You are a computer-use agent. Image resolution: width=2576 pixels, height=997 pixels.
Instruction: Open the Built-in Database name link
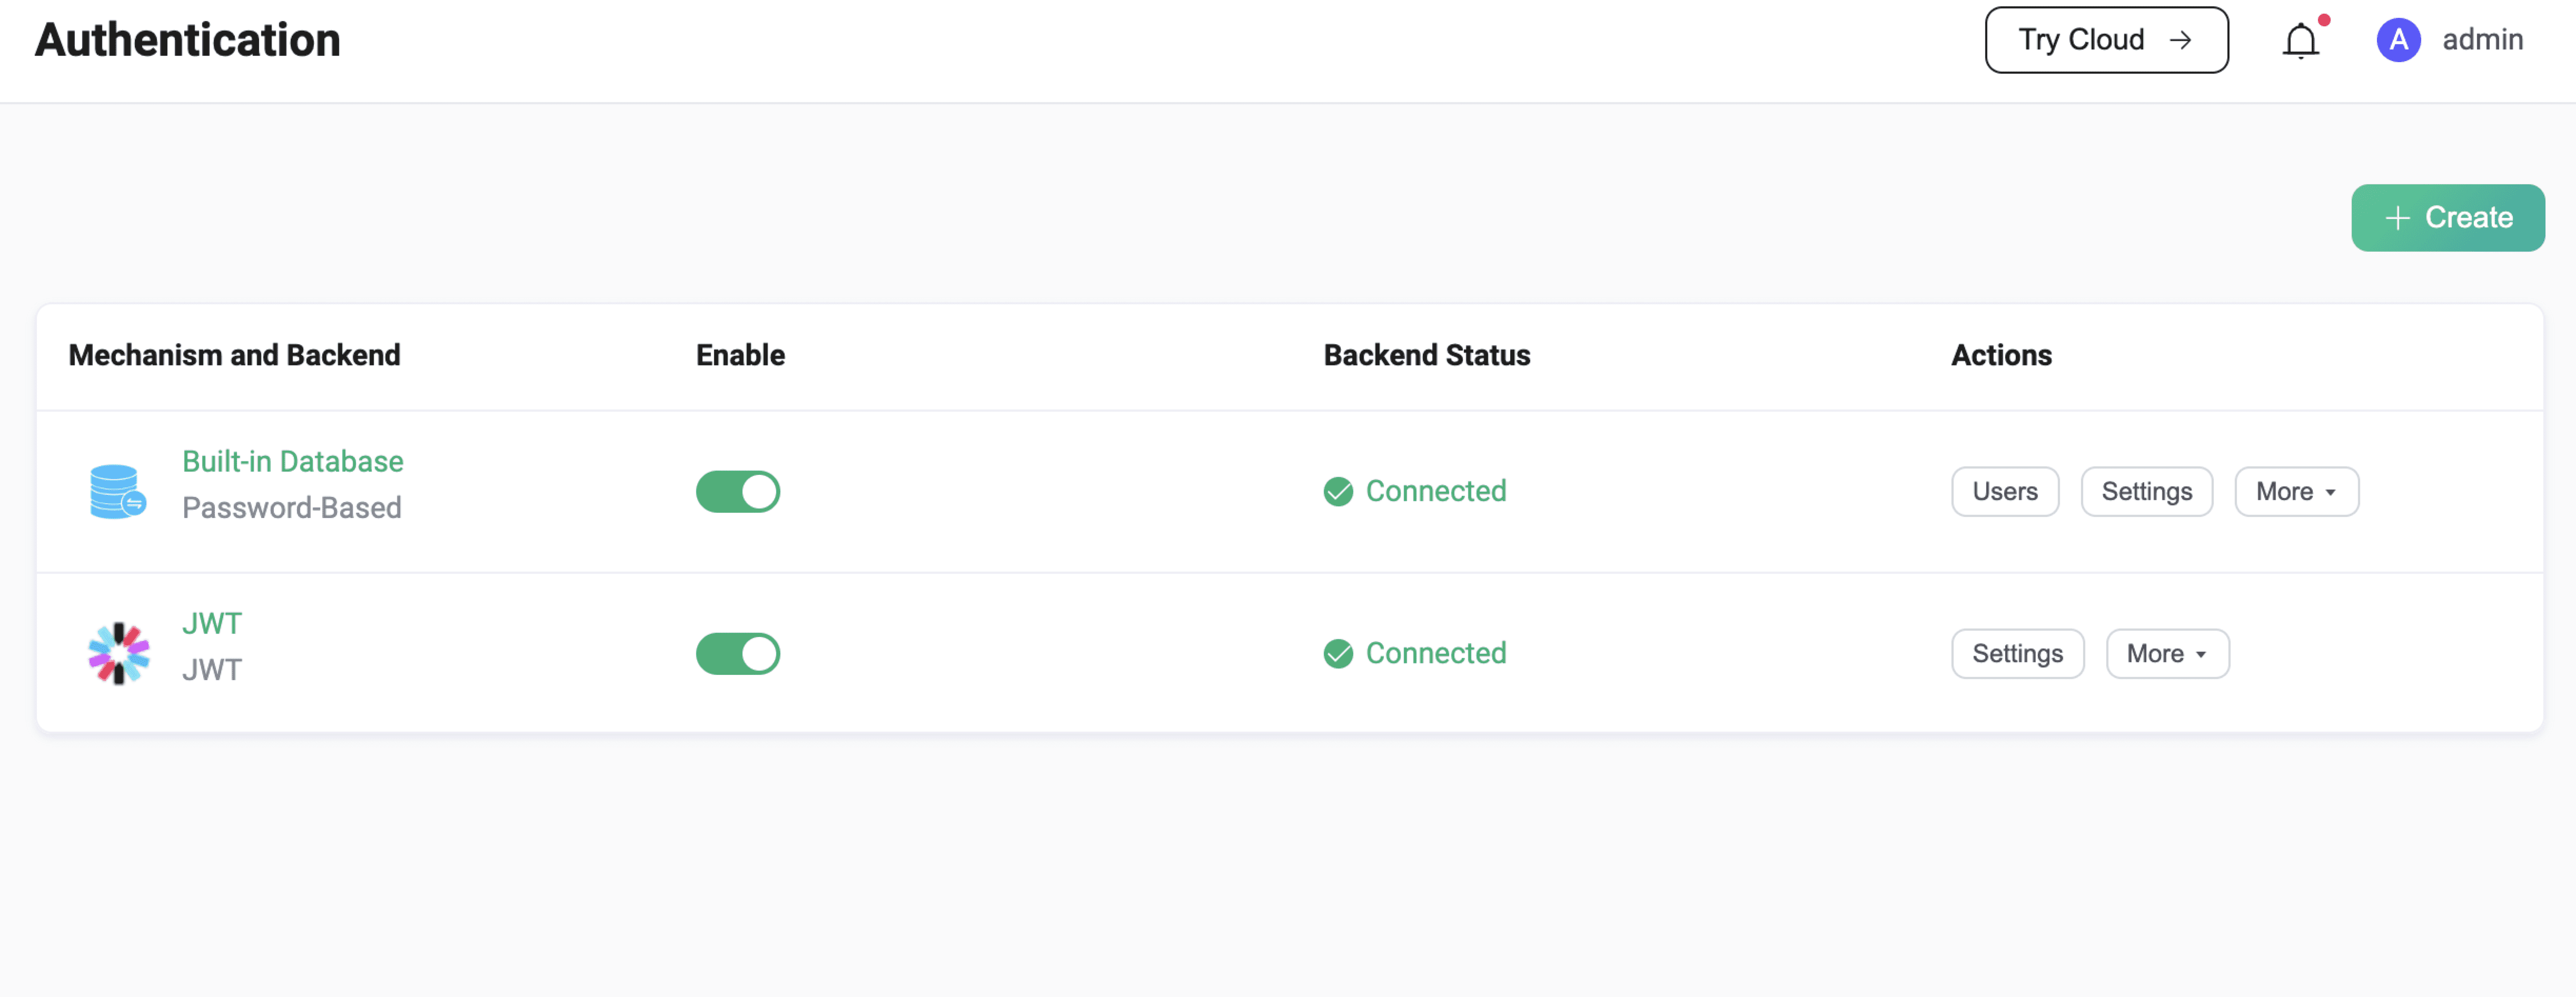[292, 462]
